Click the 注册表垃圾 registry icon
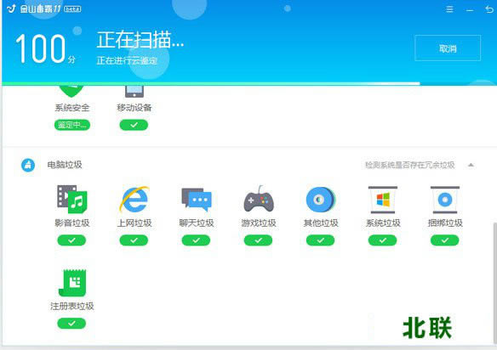Screen dimensions: 497x350 pos(72,283)
